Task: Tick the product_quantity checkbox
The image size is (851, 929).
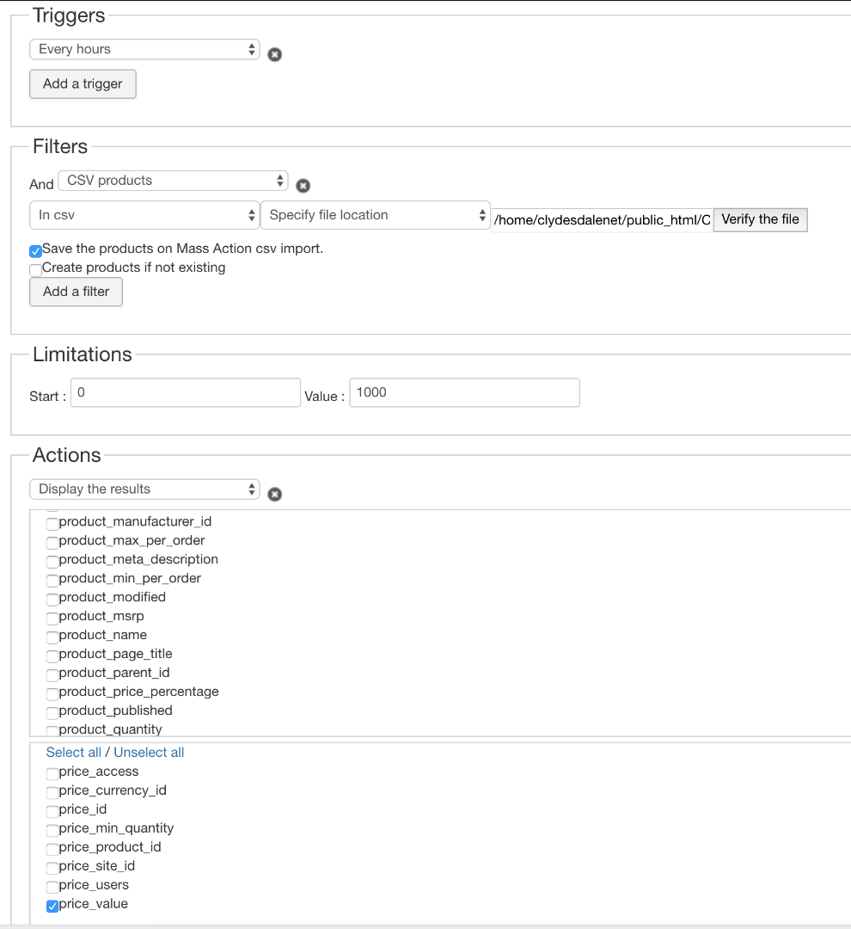Action: pos(52,731)
